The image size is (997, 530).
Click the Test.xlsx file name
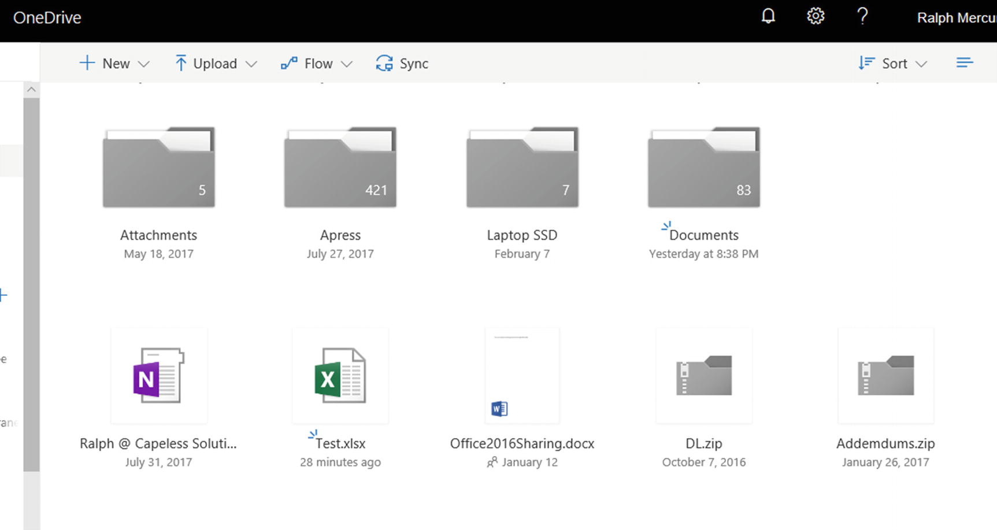point(340,443)
